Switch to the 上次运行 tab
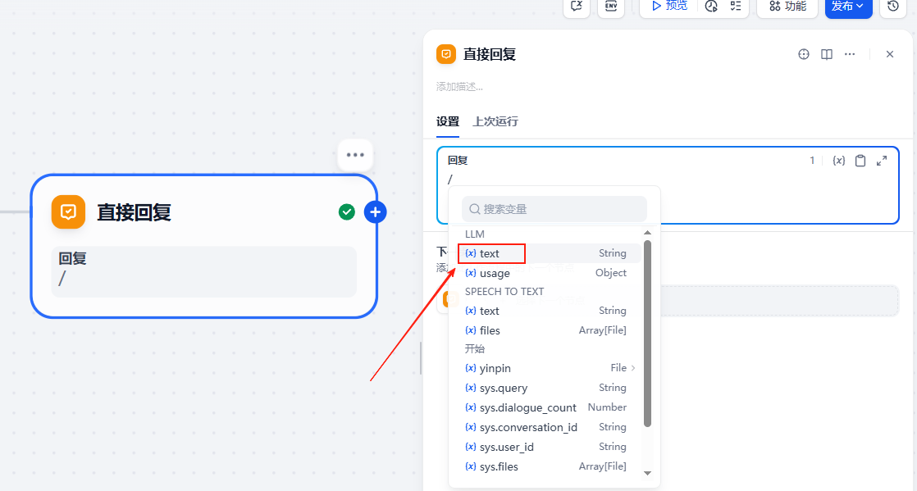Screen dimensions: 917x491 [495, 121]
